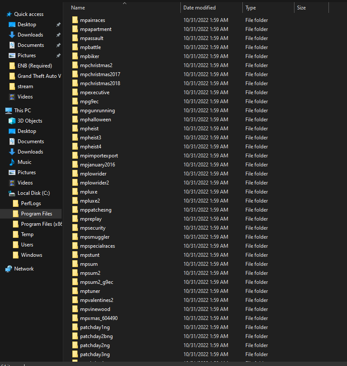
Task: Select the mpsum2_g9ec folder
Action: [96, 282]
